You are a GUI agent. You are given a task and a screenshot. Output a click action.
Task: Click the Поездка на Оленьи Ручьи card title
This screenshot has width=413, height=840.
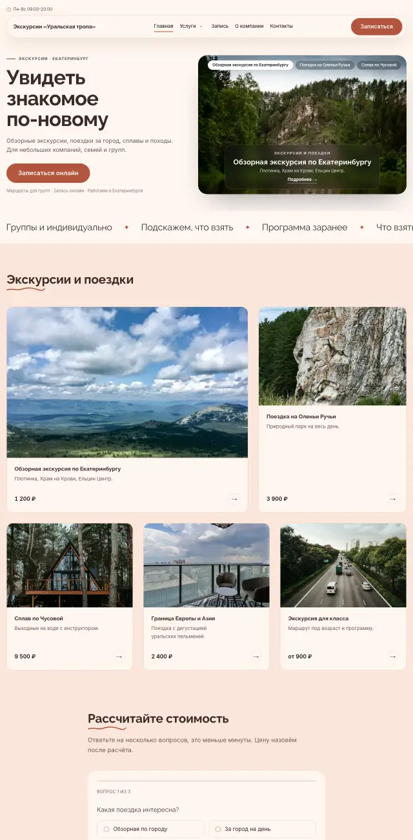(x=301, y=417)
